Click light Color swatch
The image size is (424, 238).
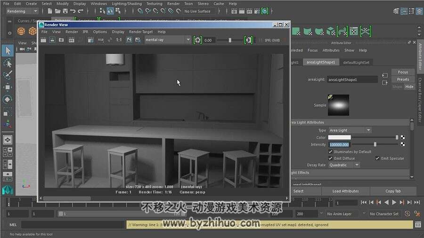pyautogui.click(x=339, y=137)
